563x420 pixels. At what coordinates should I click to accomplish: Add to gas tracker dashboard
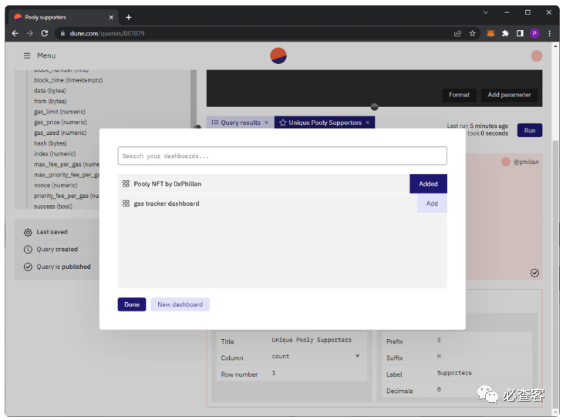coord(432,203)
